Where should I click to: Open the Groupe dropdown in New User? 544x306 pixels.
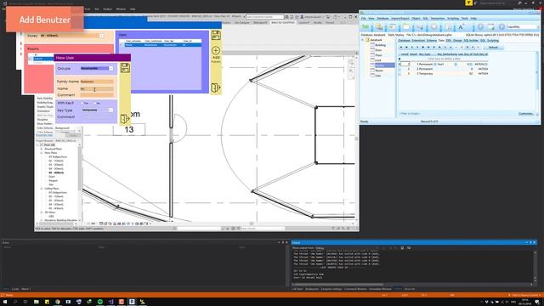click(x=111, y=69)
